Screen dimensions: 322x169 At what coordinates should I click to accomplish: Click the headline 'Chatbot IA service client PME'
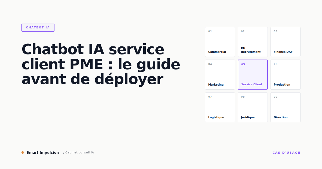click(101, 64)
